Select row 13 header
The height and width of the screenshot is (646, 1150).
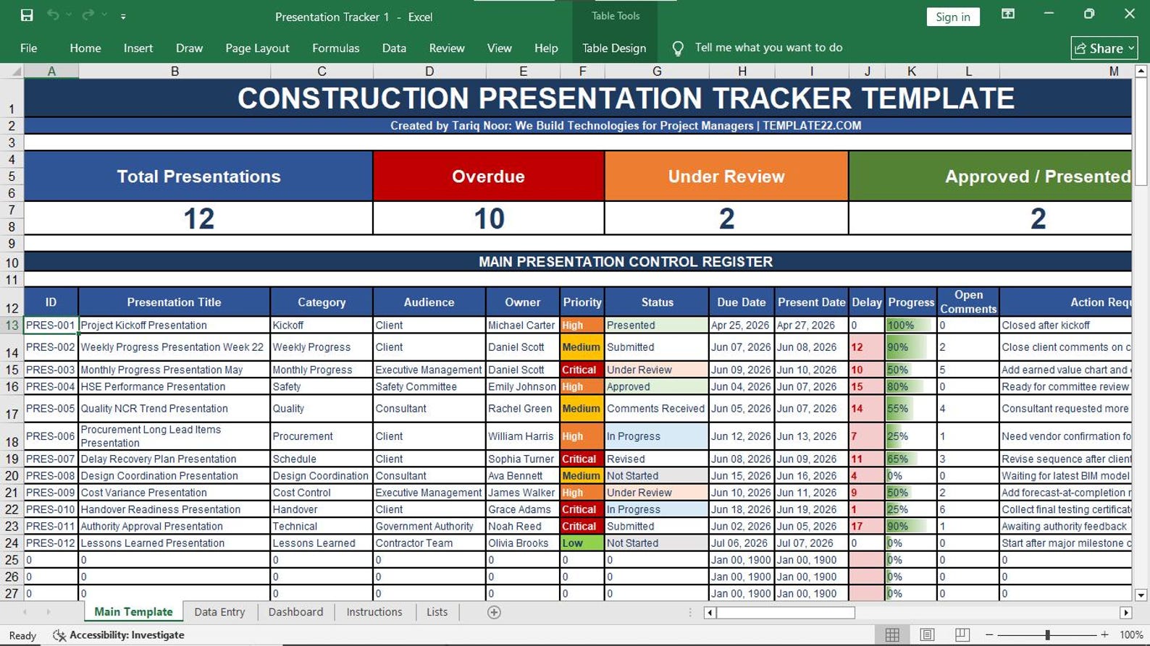(12, 326)
